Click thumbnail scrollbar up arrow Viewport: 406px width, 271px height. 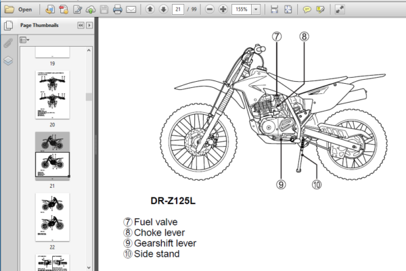[89, 51]
